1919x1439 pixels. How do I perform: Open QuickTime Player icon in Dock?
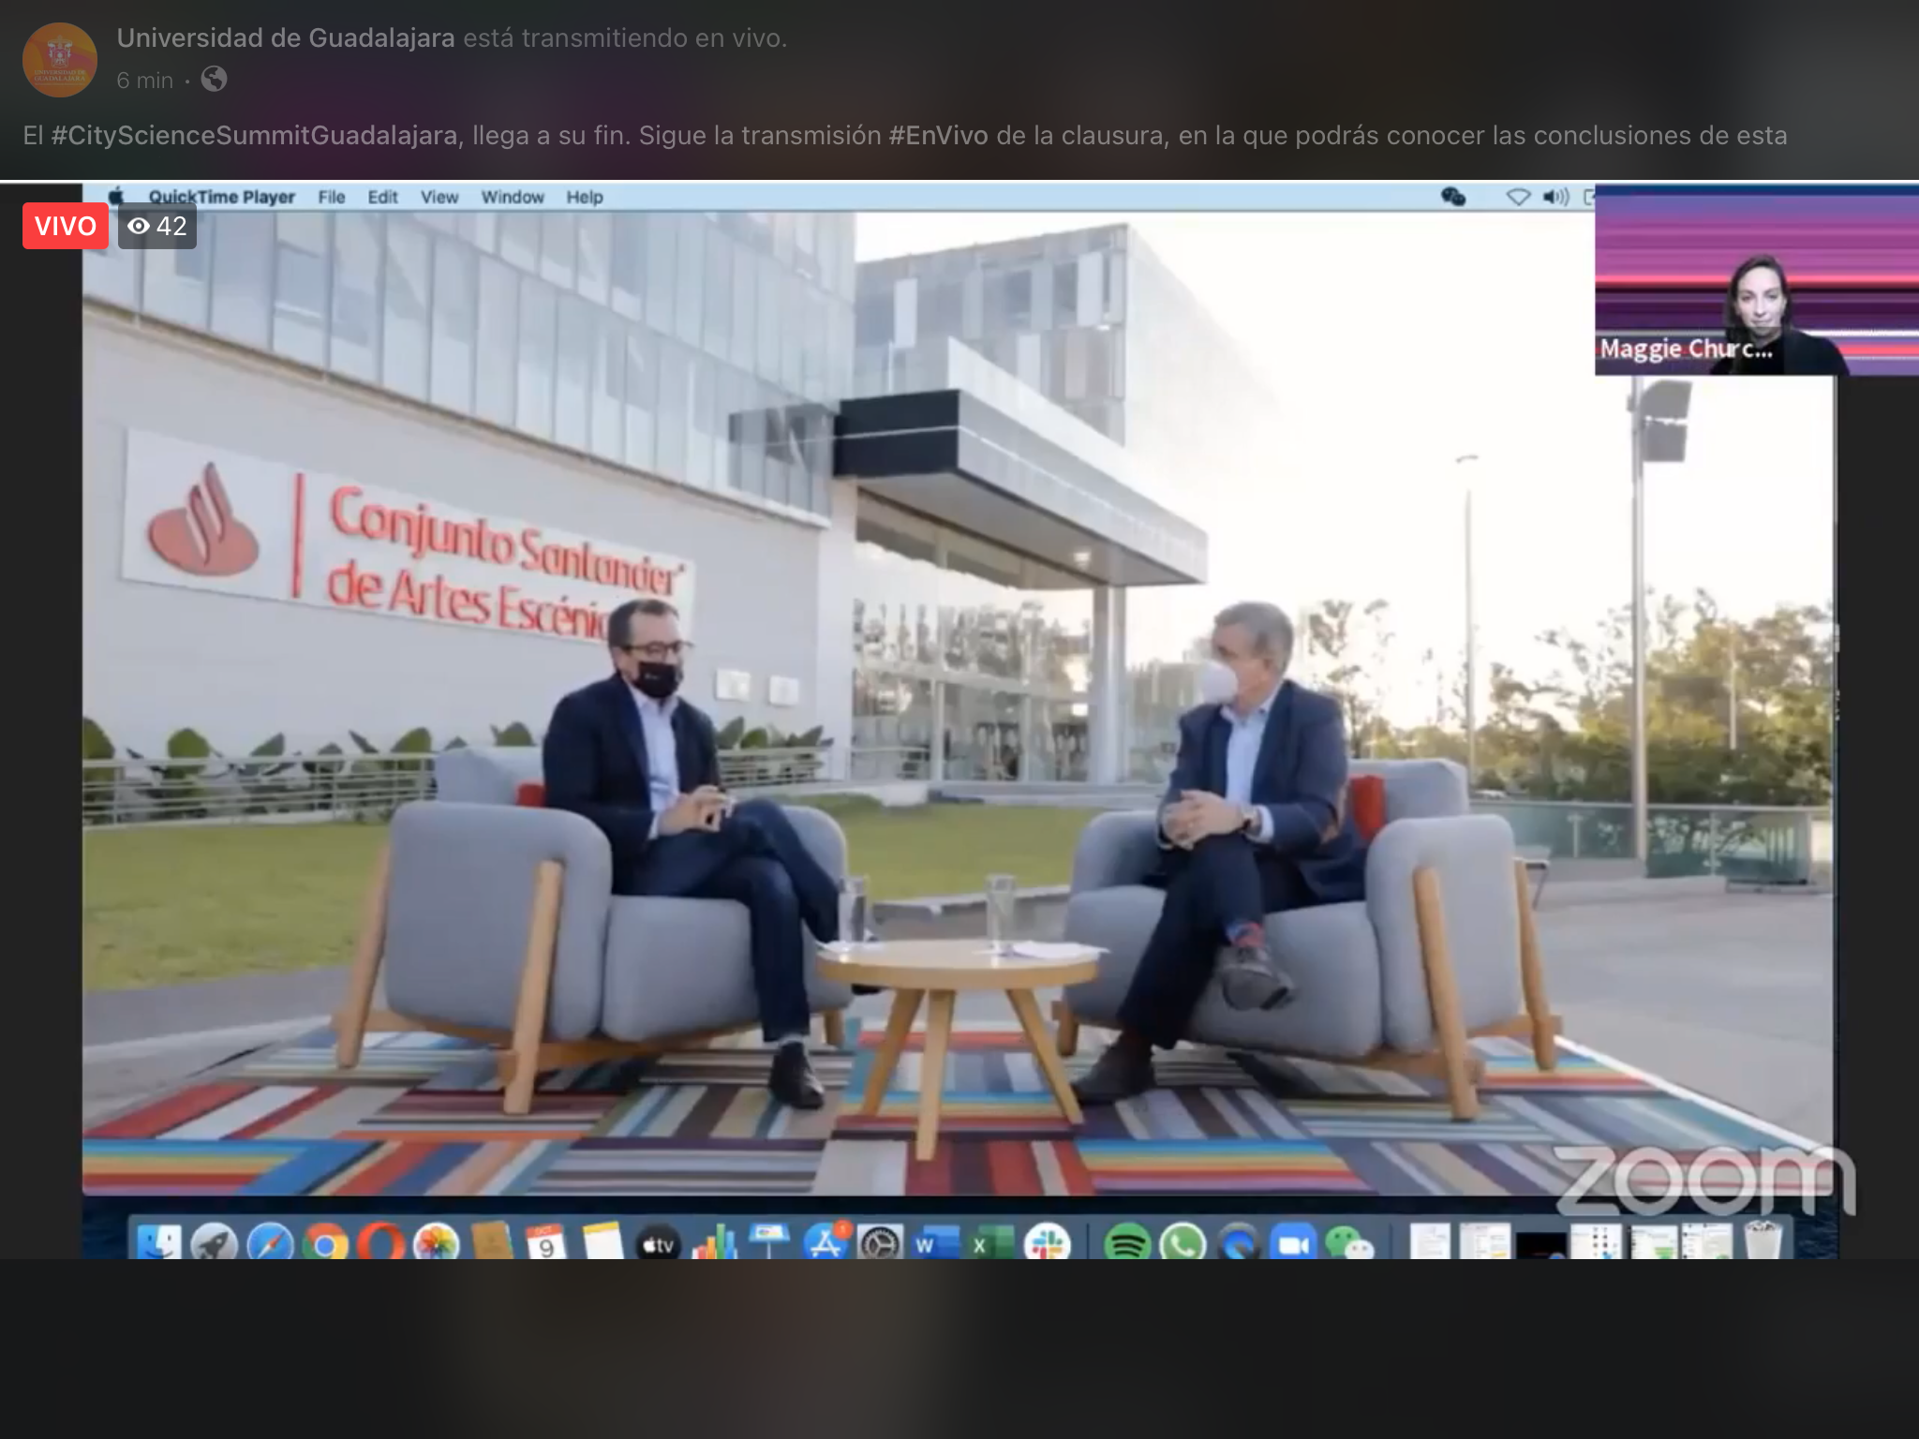pos(1238,1242)
